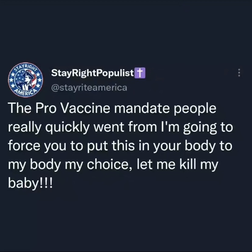This screenshot has height=252, width=252.
Task: Open the StayRightPopulist display name
Action: [x=93, y=73]
